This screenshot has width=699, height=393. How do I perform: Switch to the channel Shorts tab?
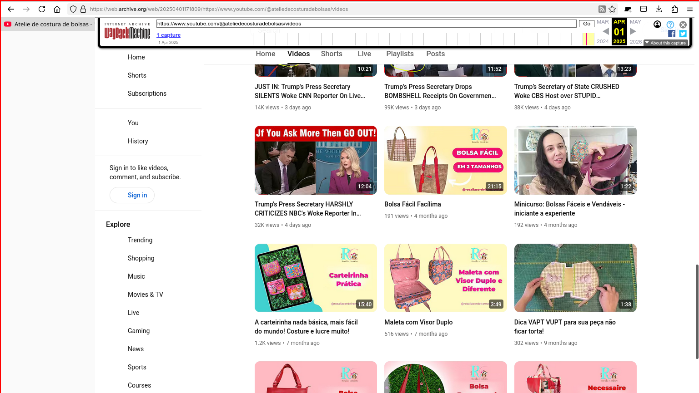[332, 54]
